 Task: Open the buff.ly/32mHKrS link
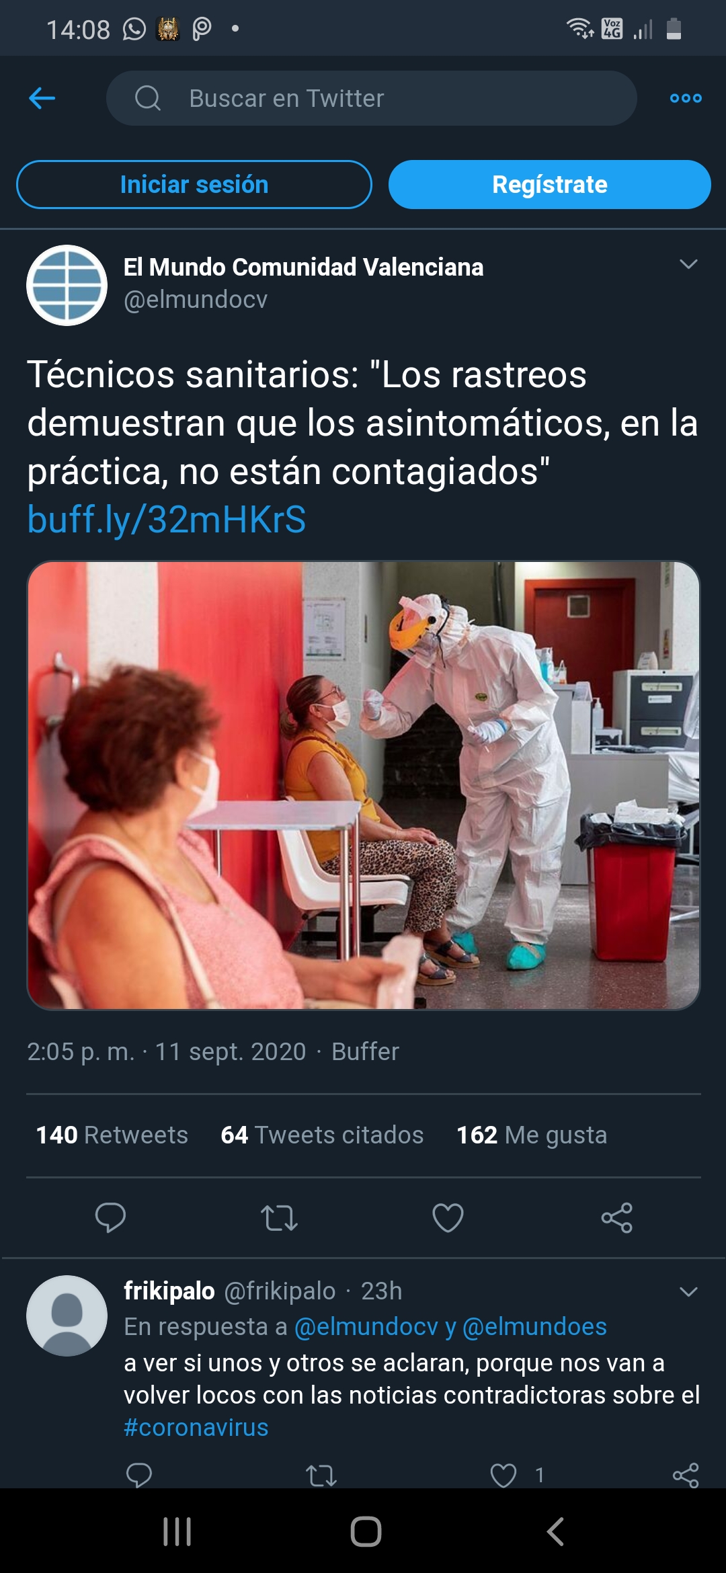[167, 519]
